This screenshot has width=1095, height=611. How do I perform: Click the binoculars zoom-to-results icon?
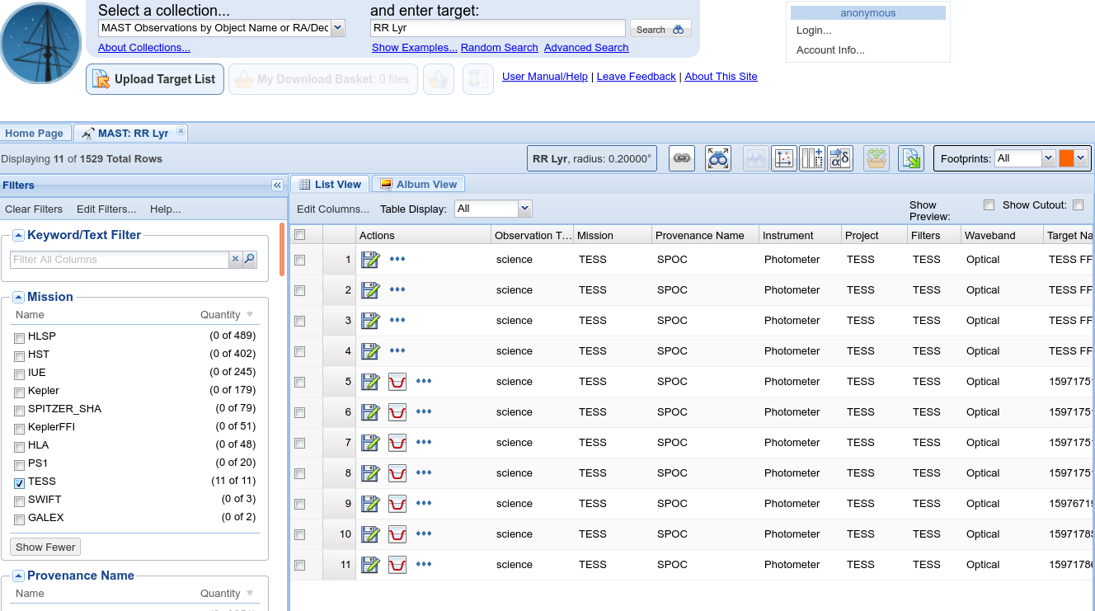718,158
